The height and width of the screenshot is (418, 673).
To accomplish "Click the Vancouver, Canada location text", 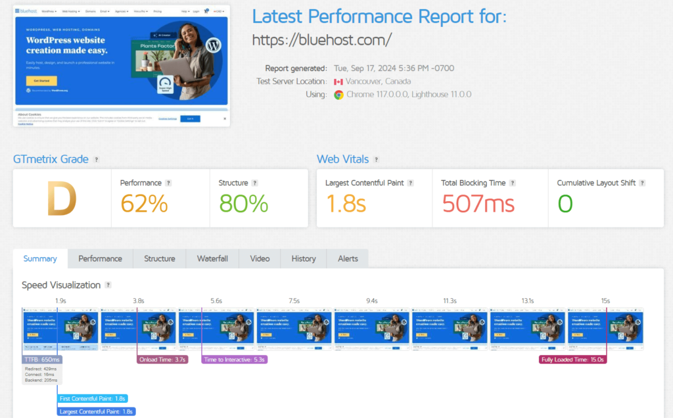I will tap(378, 81).
